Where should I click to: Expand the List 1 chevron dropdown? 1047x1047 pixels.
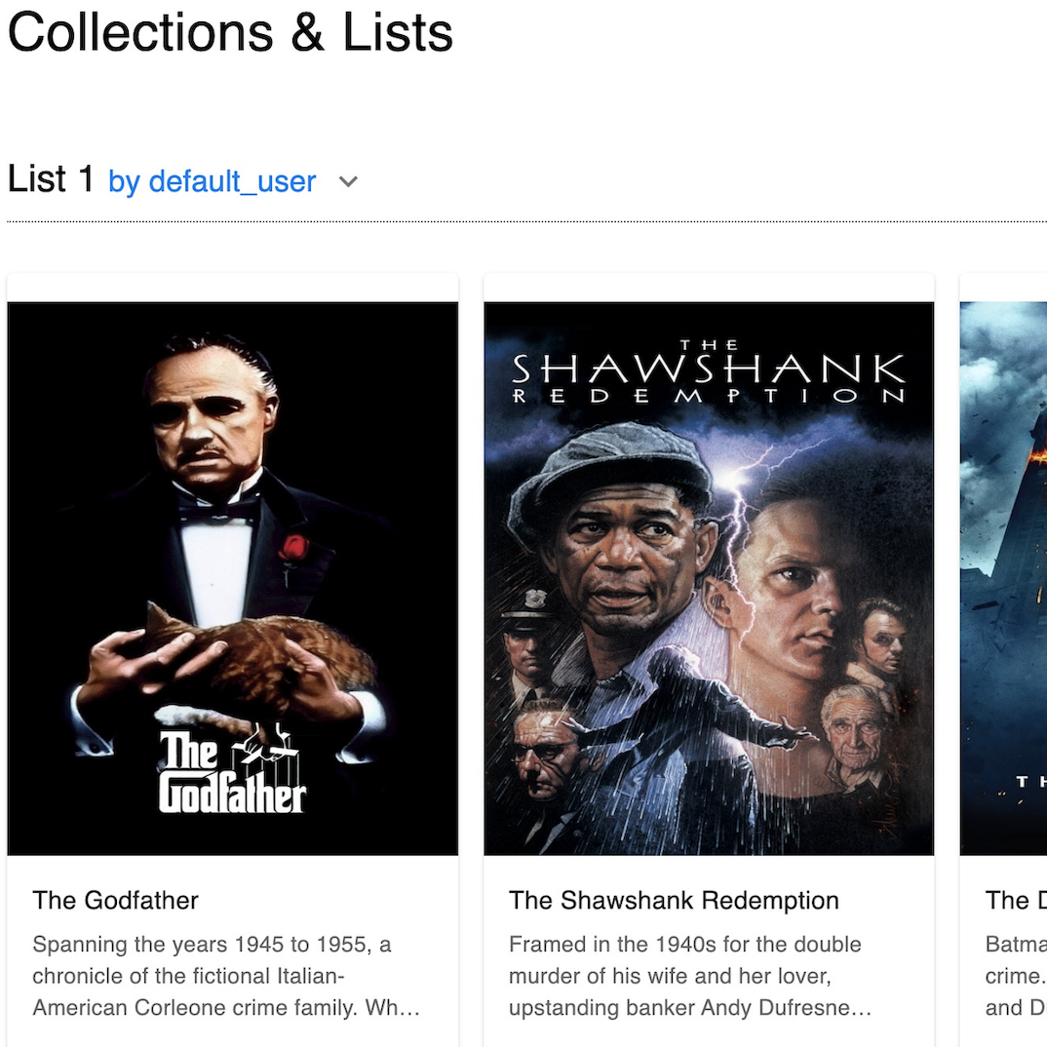(x=349, y=181)
